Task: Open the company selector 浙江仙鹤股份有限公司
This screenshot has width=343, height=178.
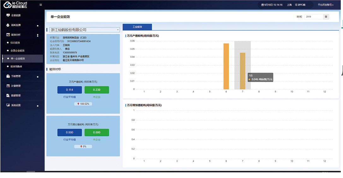Action: coord(84,30)
